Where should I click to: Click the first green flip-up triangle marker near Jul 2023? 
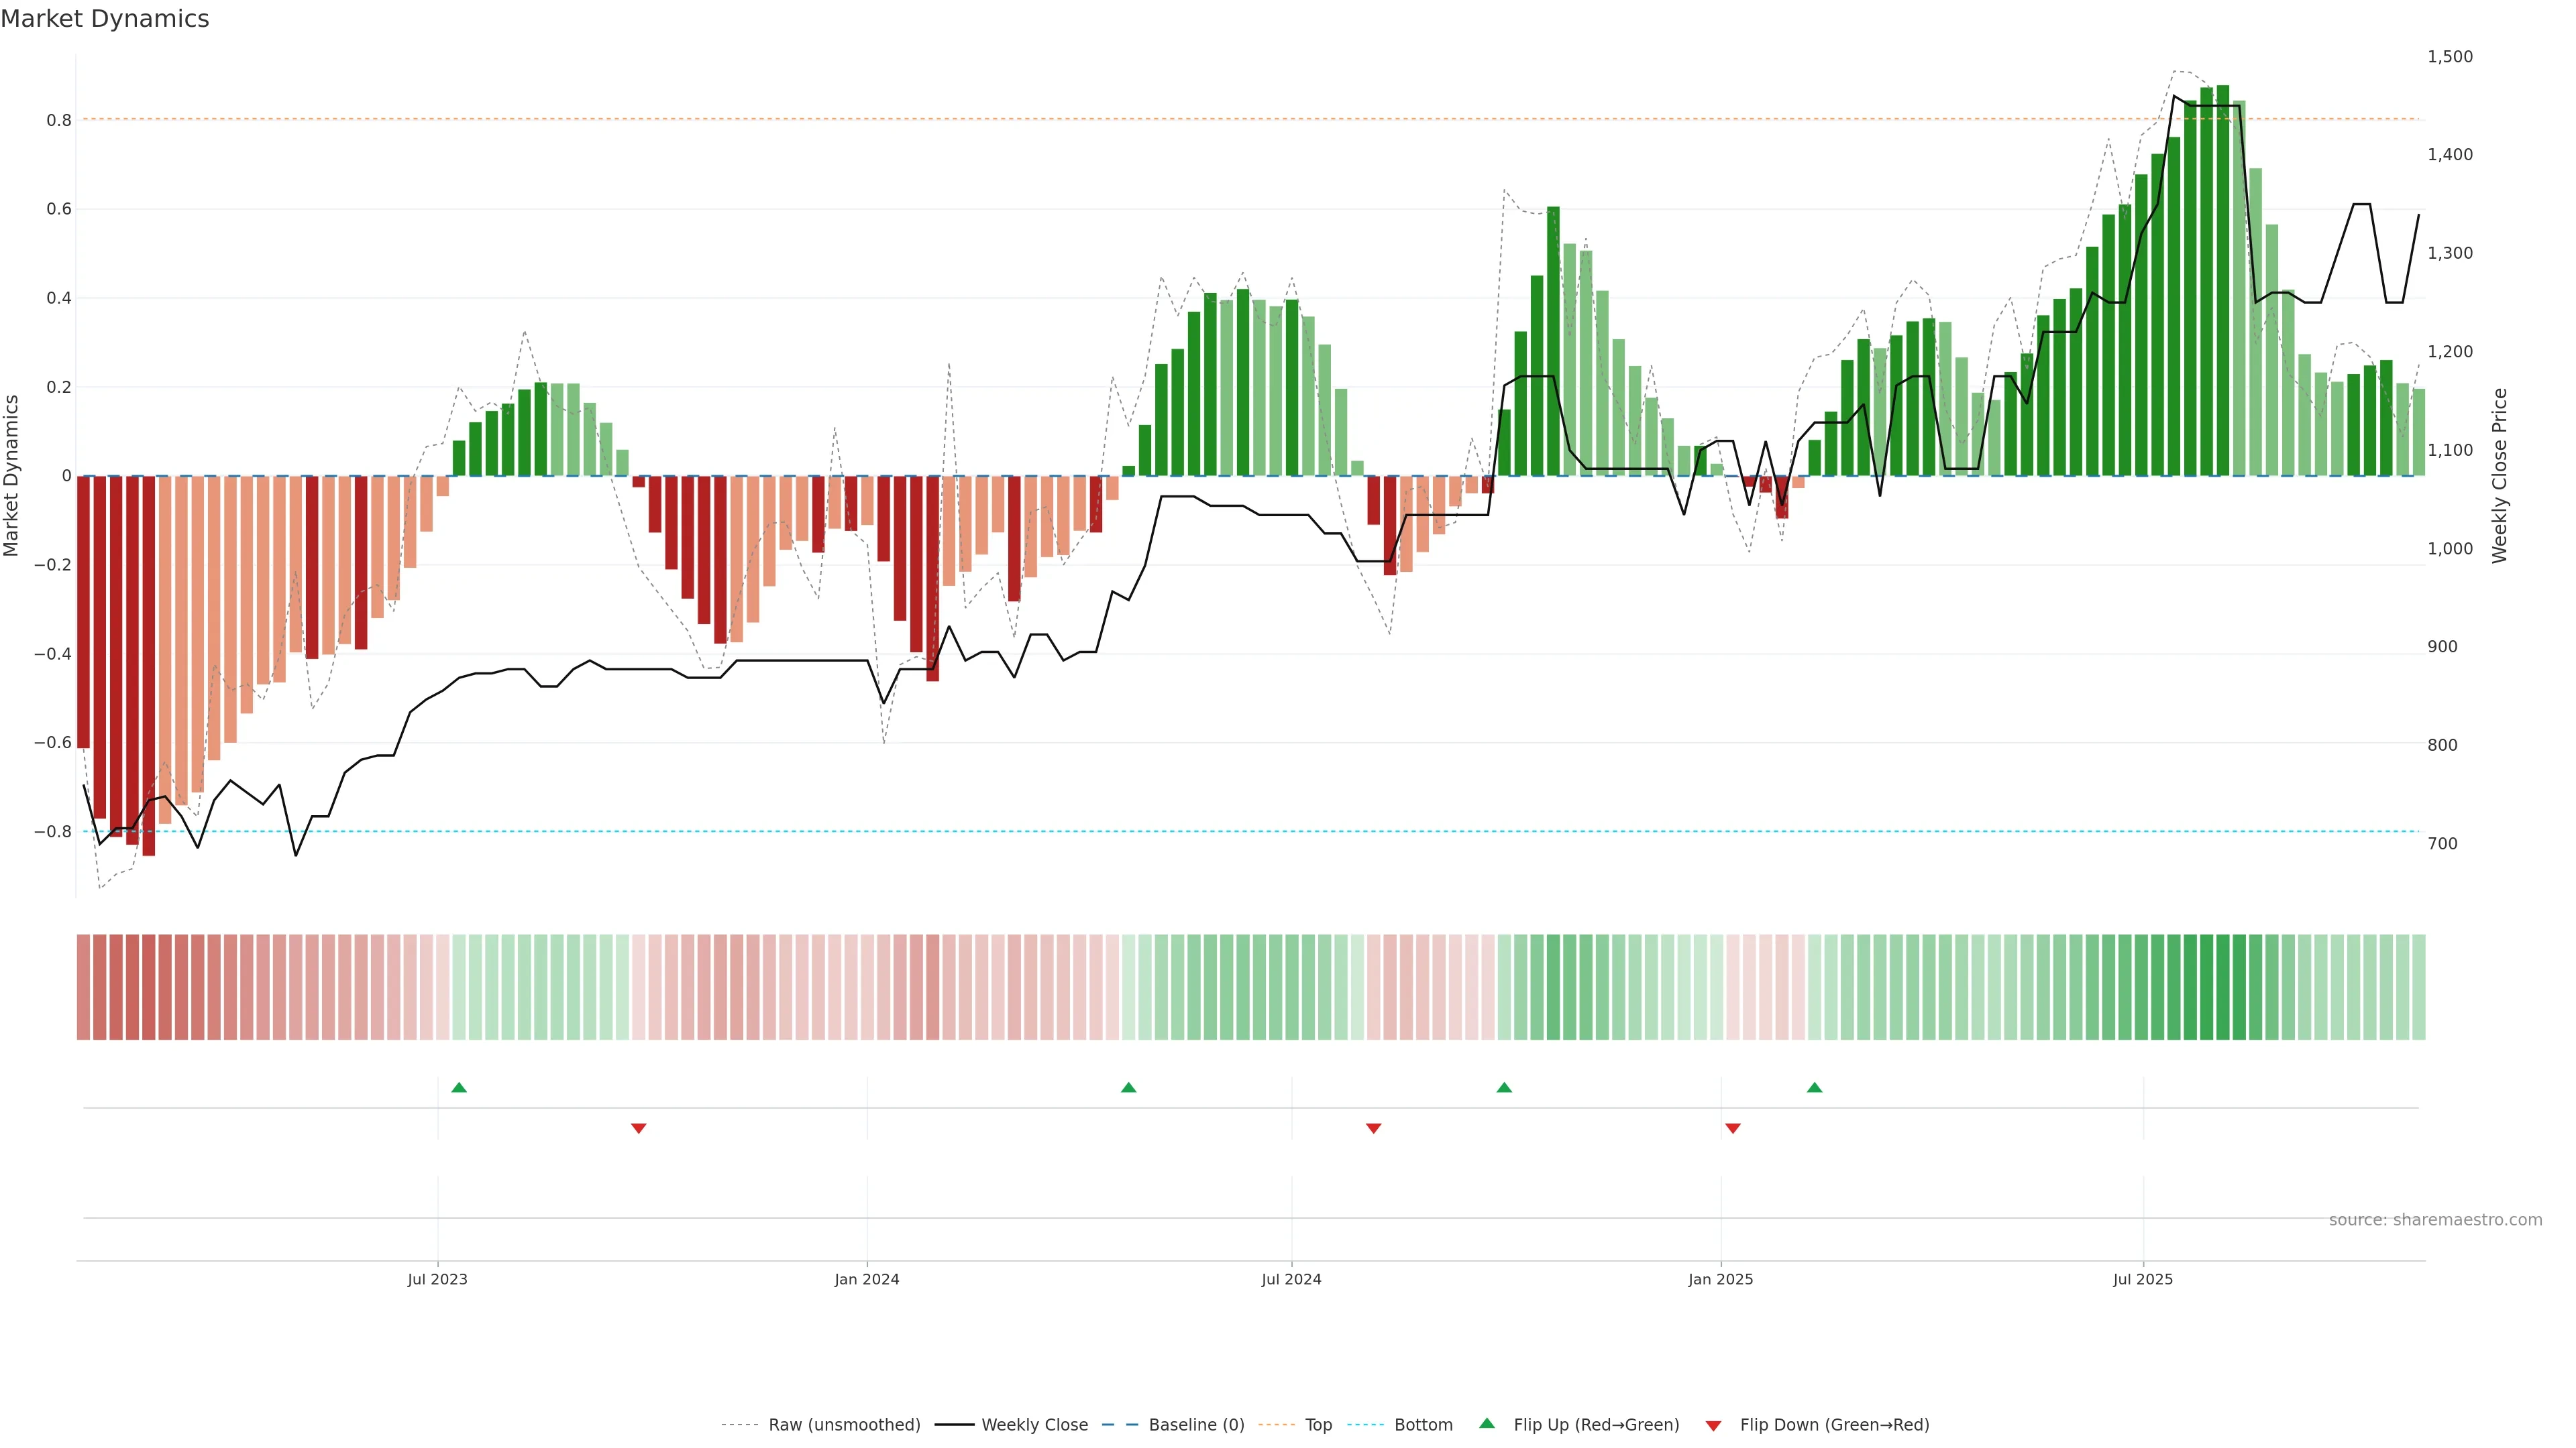[x=459, y=1087]
